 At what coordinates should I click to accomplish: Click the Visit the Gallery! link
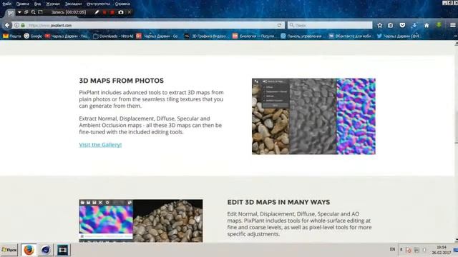point(100,144)
